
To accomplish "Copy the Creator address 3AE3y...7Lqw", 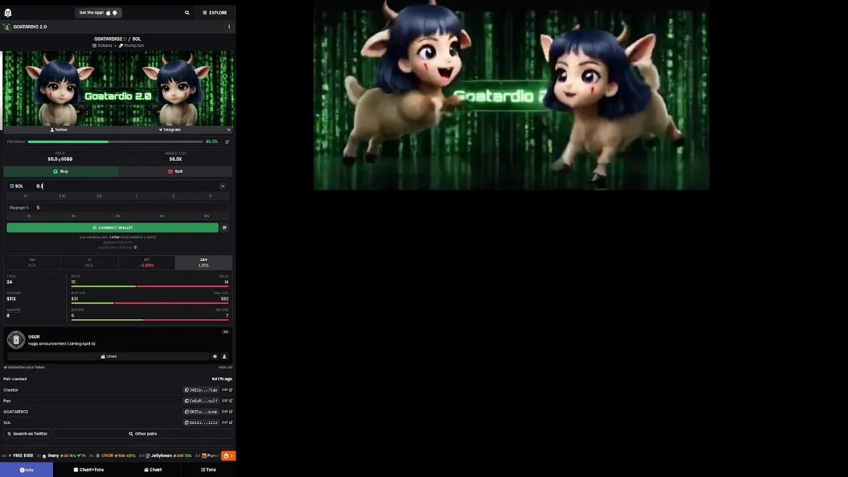I will [201, 390].
